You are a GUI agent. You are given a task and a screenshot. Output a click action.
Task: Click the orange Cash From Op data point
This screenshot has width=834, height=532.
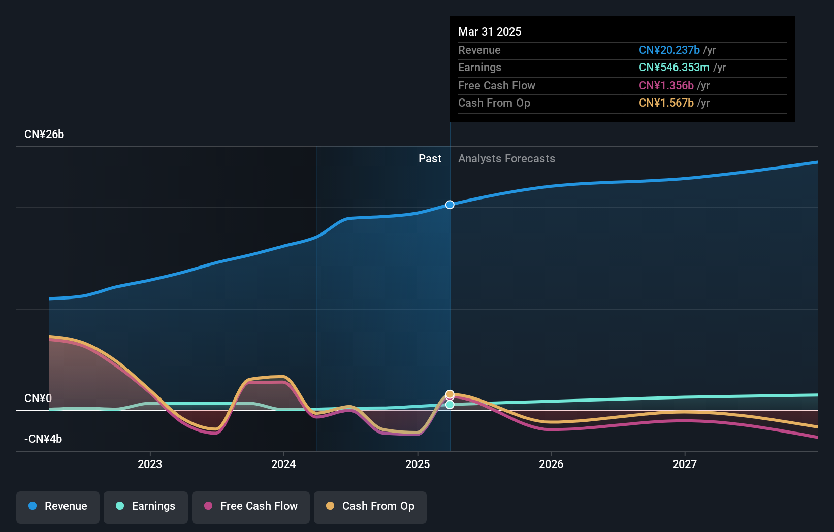tap(450, 394)
